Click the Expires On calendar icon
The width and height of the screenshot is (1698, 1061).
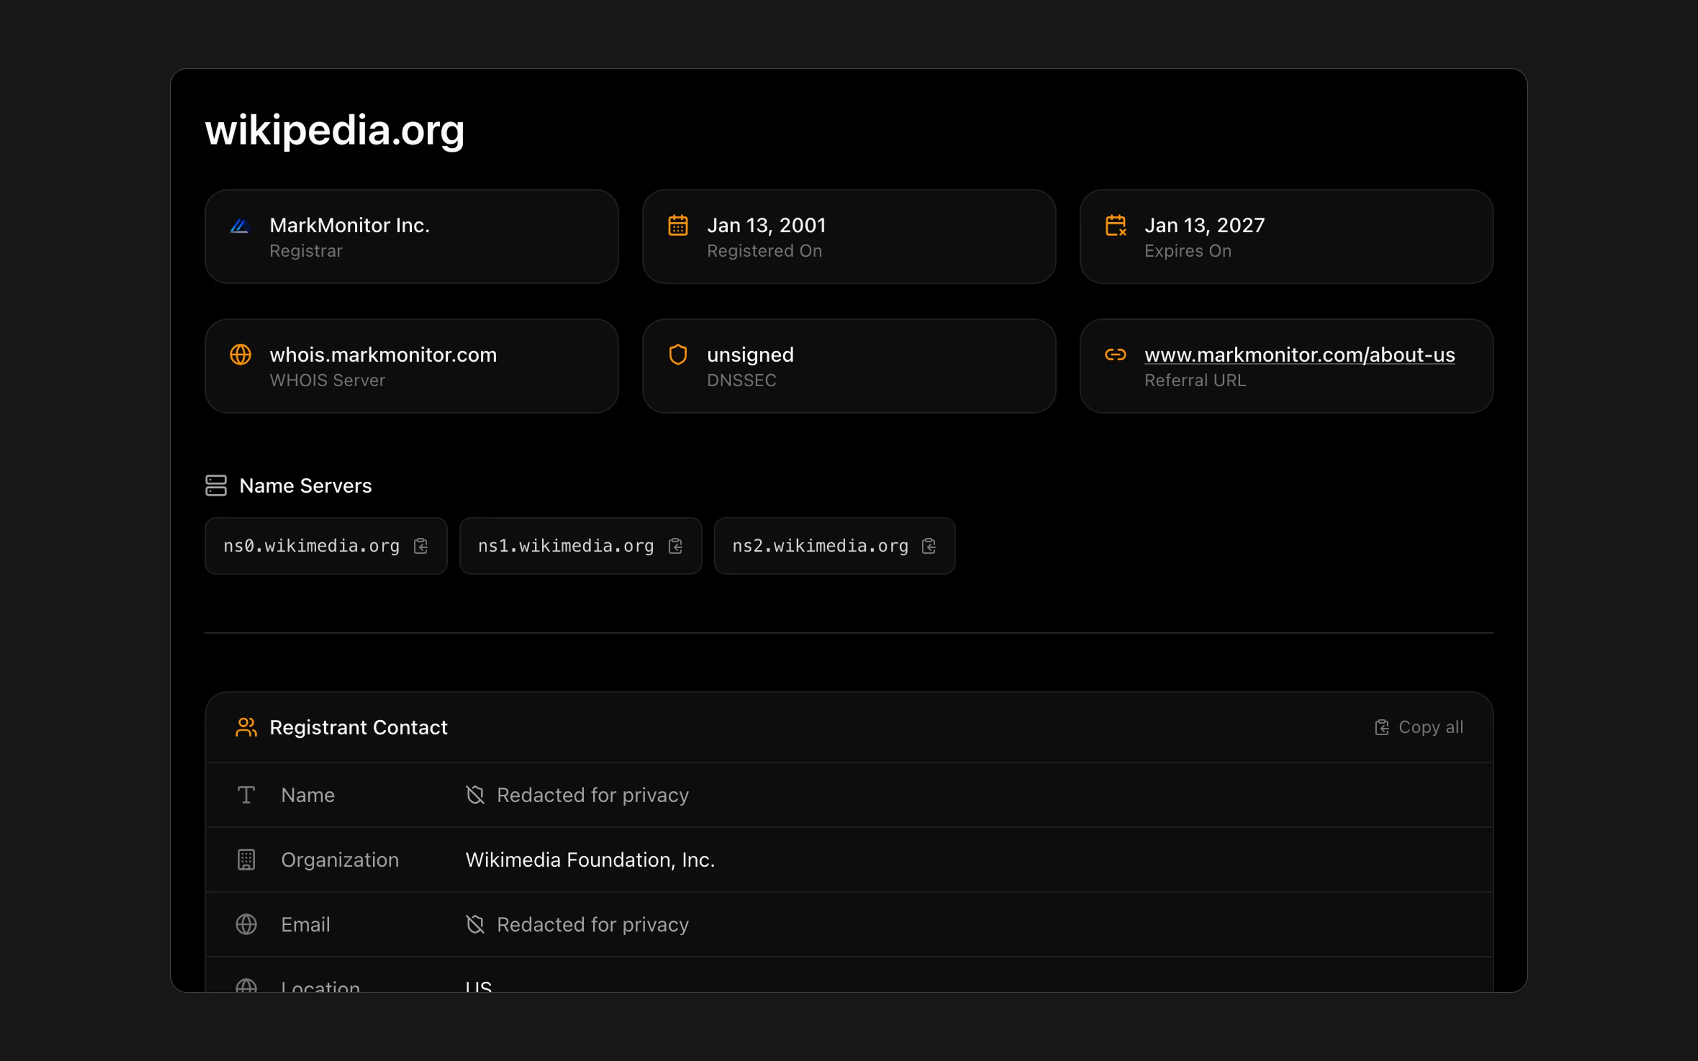[x=1115, y=225]
